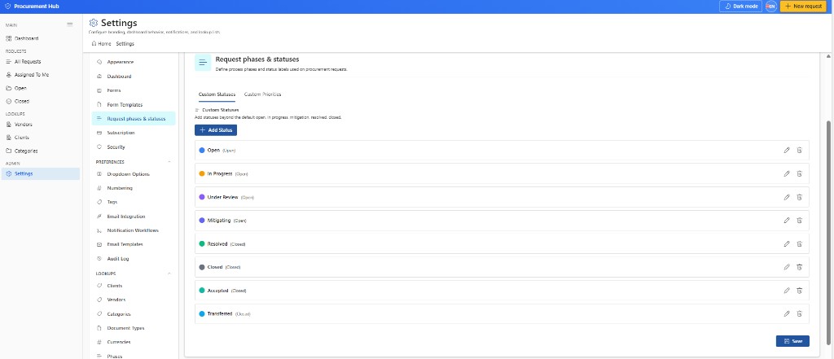This screenshot has width=834, height=359.
Task: Click the orange In Progress color dot
Action: coord(202,173)
